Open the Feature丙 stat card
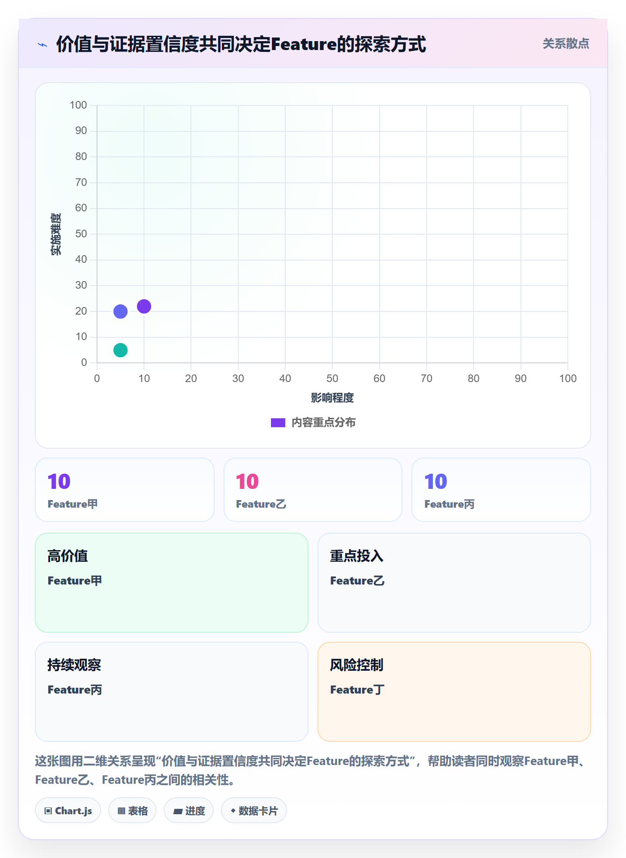Screen dimensions: 626x858 501,490
